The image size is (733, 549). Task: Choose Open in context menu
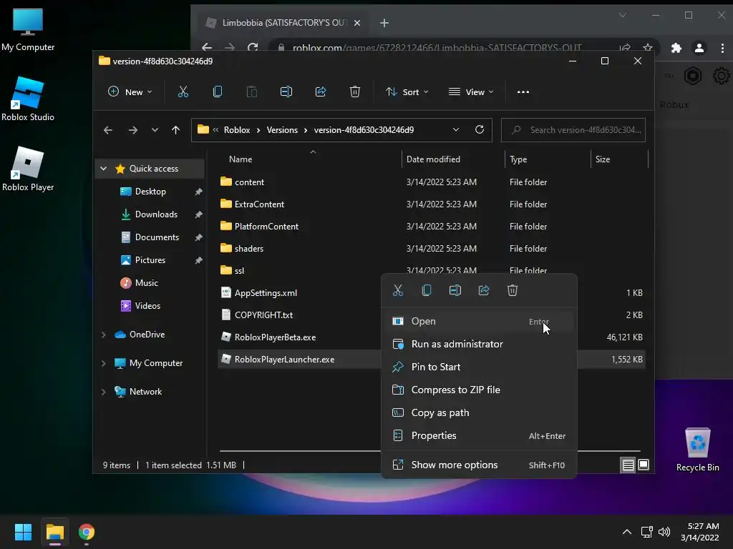click(479, 321)
